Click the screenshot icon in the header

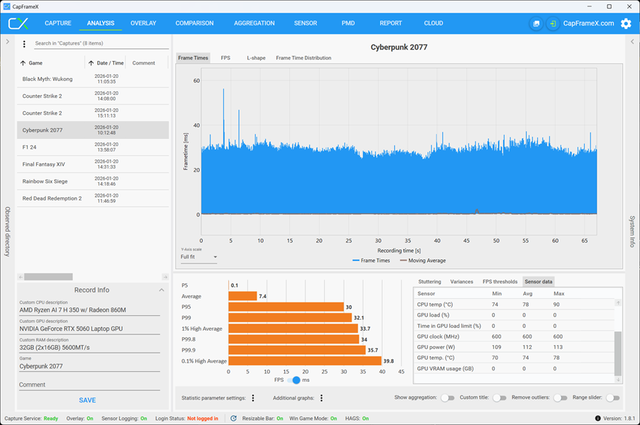coord(537,23)
